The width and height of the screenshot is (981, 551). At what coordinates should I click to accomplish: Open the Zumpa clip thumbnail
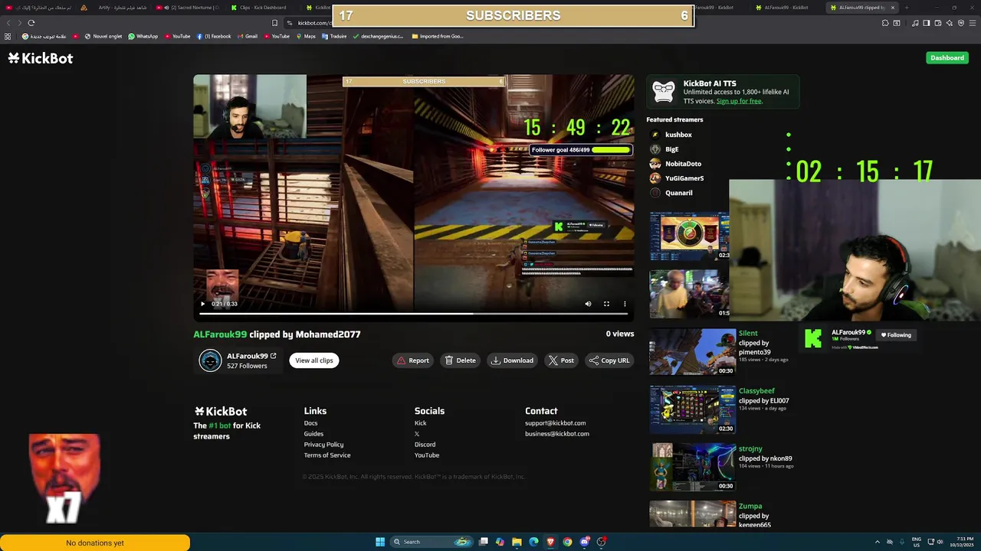[x=692, y=514]
